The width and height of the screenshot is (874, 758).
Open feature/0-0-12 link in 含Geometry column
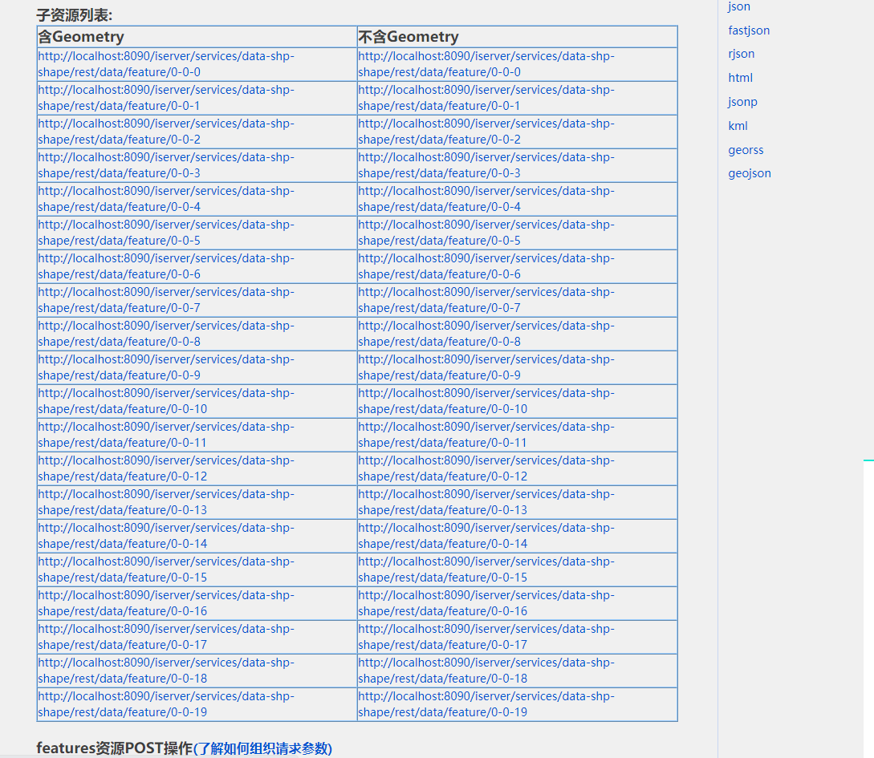click(166, 468)
